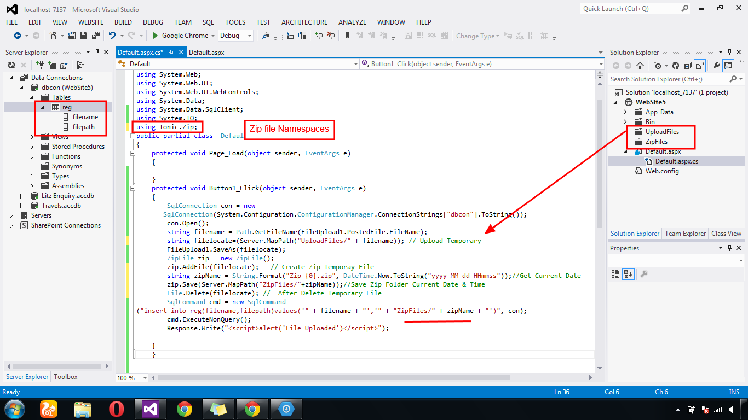Screen dimensions: 748x420
Task: Switch Properties to Alphabetical view
Action: click(628, 274)
